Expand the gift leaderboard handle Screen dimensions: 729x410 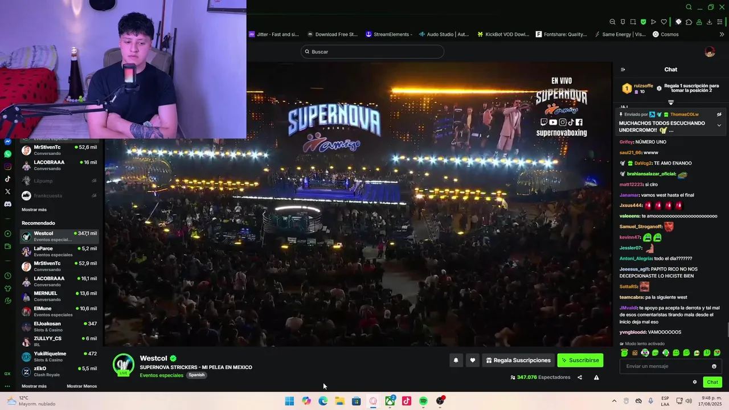(x=671, y=102)
